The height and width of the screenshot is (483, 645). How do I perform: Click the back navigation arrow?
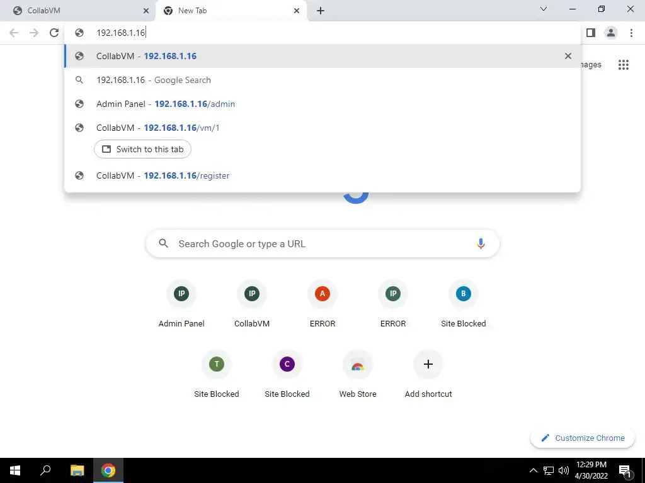(x=14, y=33)
